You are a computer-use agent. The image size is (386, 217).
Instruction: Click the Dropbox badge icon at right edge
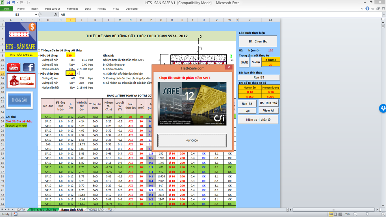pyautogui.click(x=383, y=108)
